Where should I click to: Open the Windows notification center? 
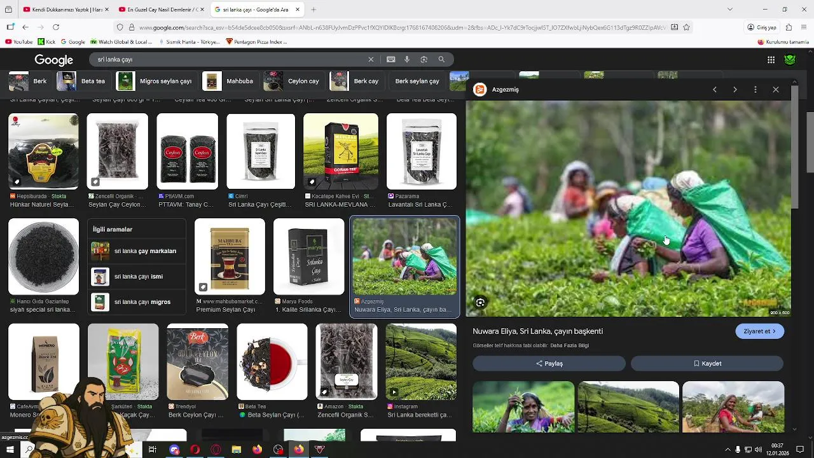coord(801,450)
